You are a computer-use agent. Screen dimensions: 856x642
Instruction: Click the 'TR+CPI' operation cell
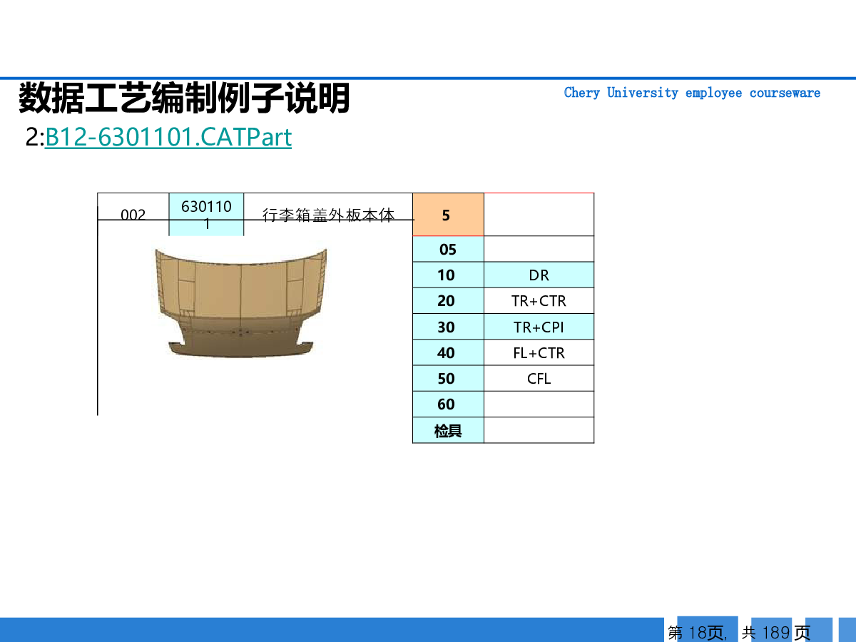[x=539, y=327]
